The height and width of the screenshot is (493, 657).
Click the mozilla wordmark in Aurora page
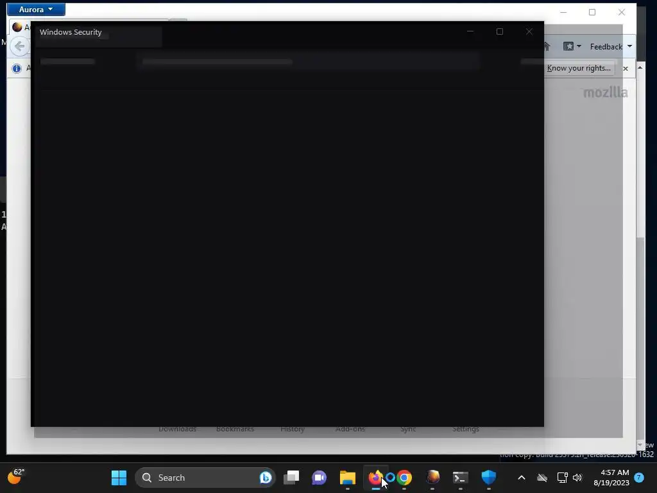tap(606, 92)
